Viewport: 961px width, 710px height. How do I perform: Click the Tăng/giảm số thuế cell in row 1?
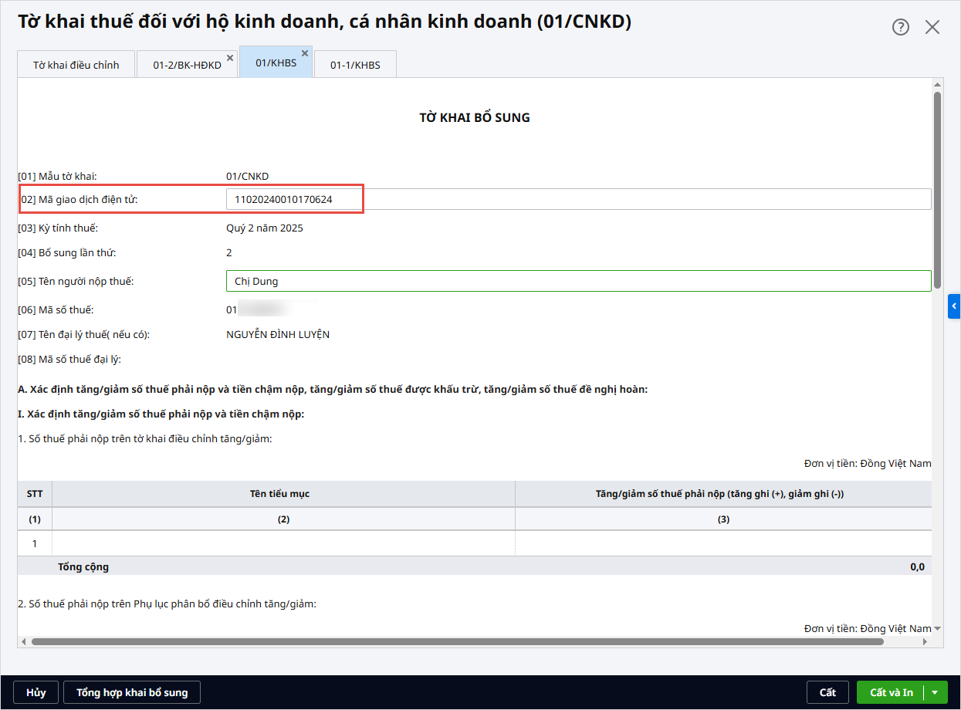(x=722, y=543)
